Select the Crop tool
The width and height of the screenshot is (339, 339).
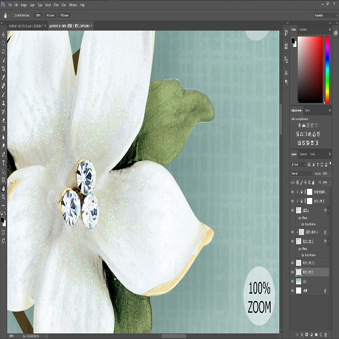pos(3,69)
